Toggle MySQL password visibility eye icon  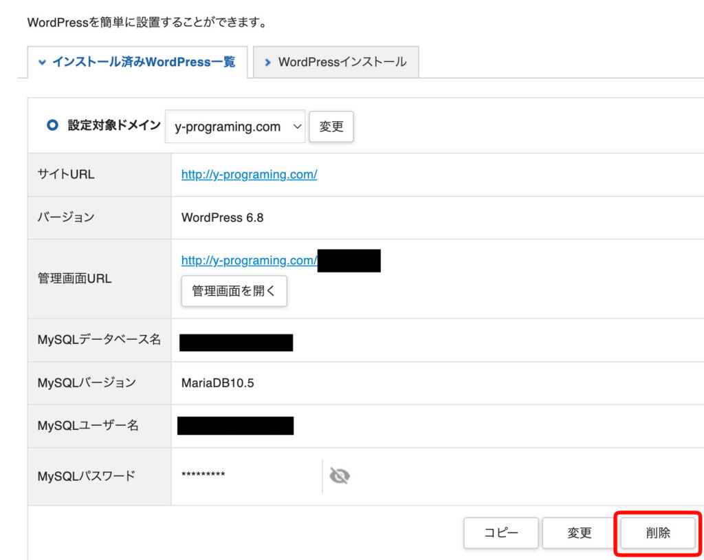coord(340,476)
